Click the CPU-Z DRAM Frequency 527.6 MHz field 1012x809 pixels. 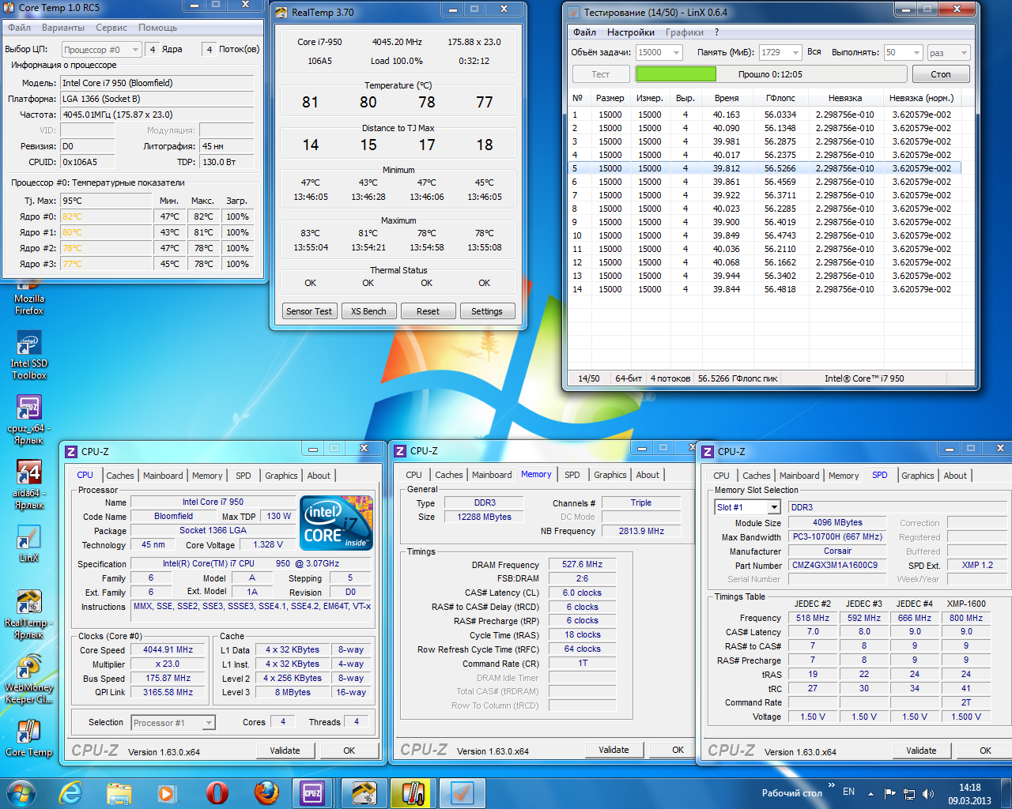tap(582, 565)
